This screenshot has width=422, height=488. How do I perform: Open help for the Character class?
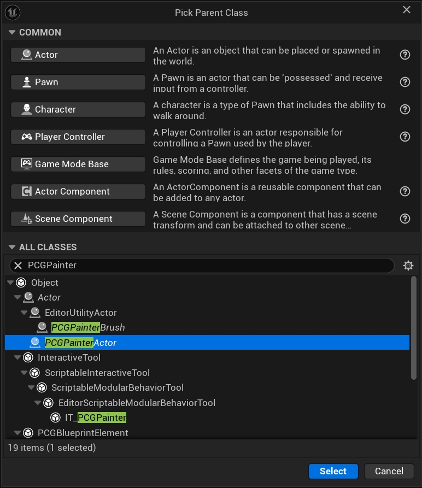[405, 109]
